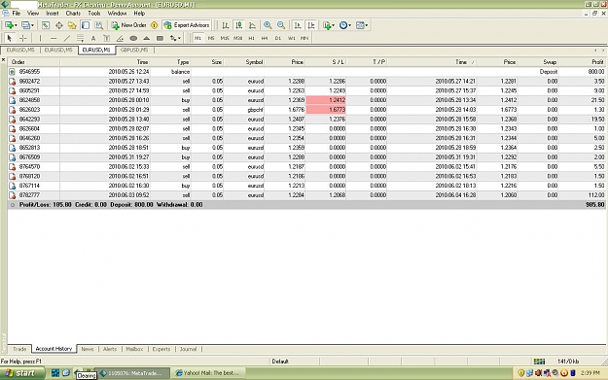This screenshot has height=380, width=608.
Task: Open the Data Window crosshair icon
Action: click(59, 25)
